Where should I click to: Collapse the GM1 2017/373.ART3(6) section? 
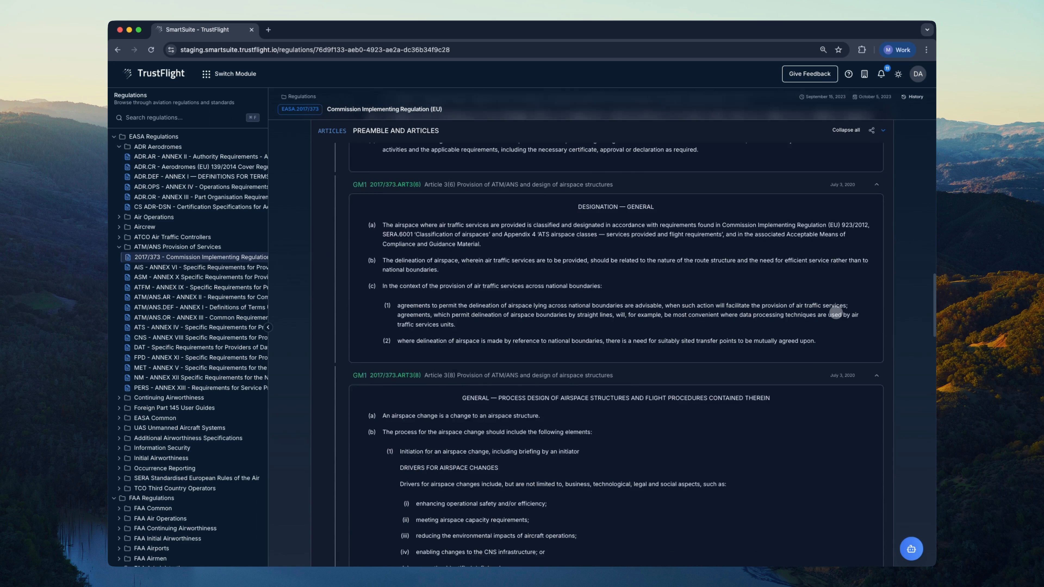(x=877, y=185)
